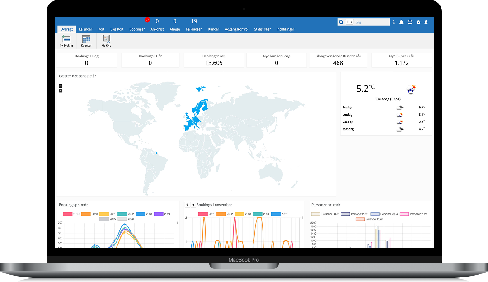
Task: Zoom in on the world map
Action: tap(61, 86)
